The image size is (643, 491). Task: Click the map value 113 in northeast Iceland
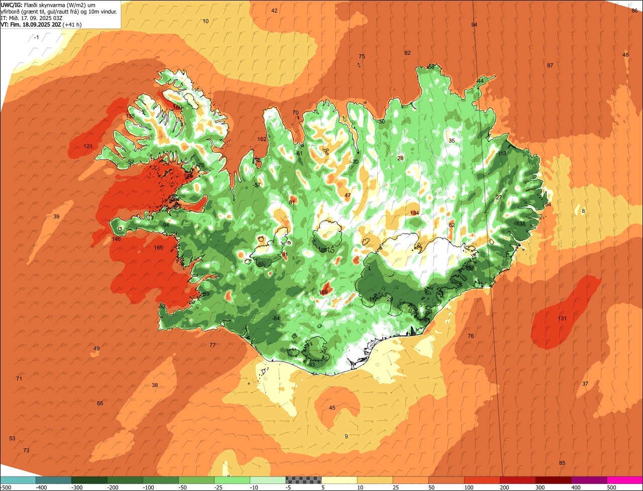click(502, 154)
